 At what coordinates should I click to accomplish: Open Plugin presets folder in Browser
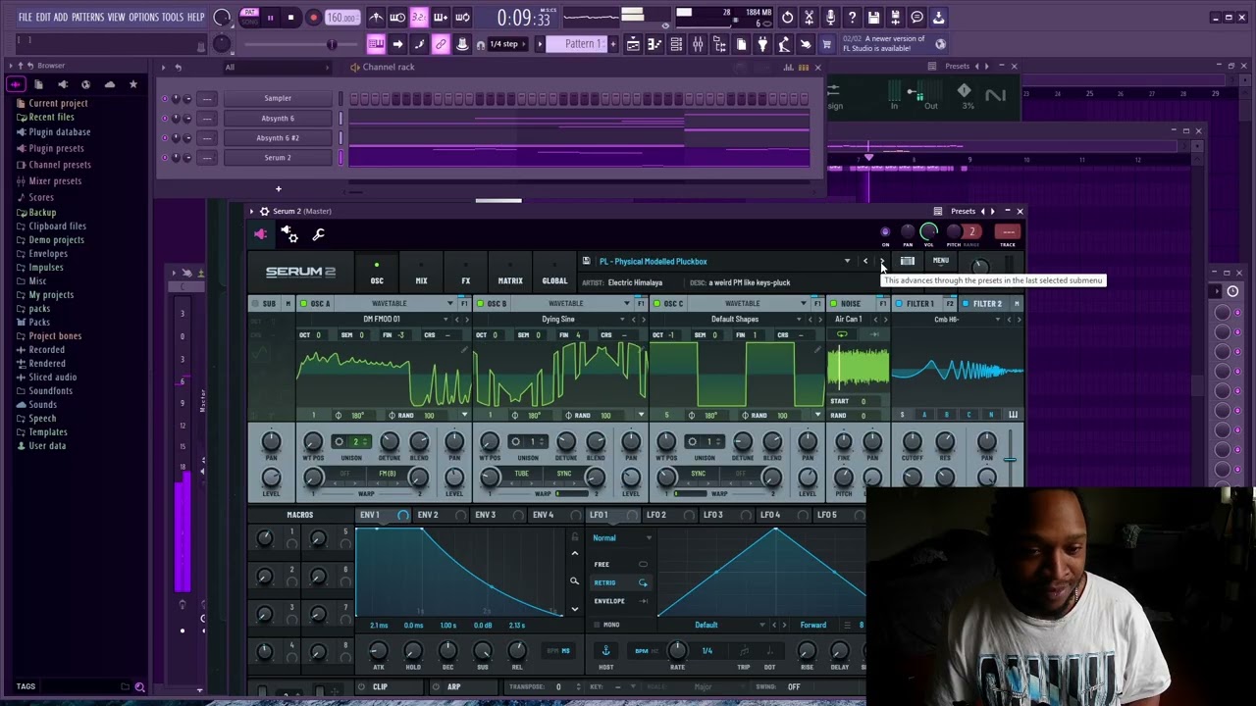pyautogui.click(x=56, y=148)
